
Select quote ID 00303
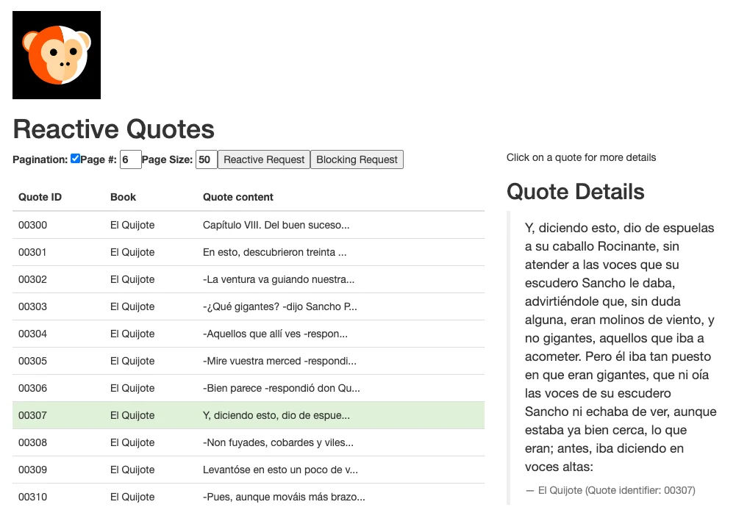click(x=32, y=307)
